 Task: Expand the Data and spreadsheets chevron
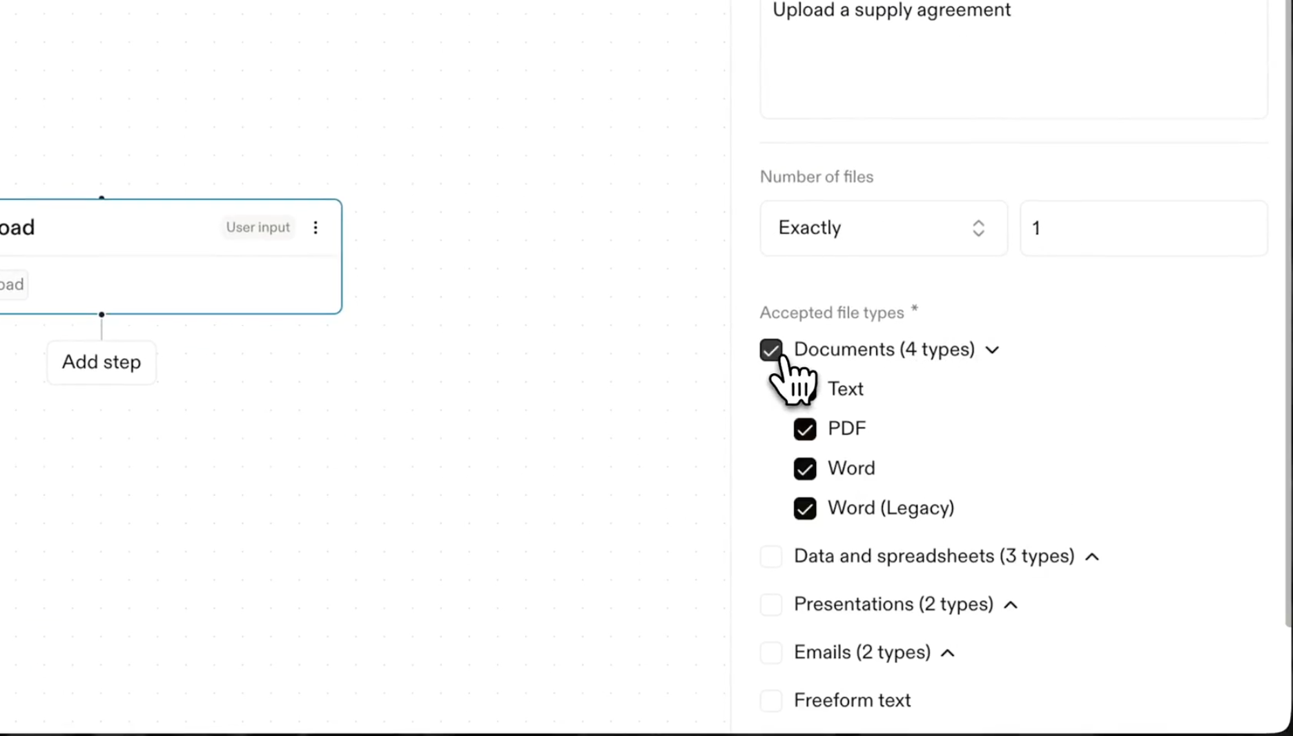1091,557
